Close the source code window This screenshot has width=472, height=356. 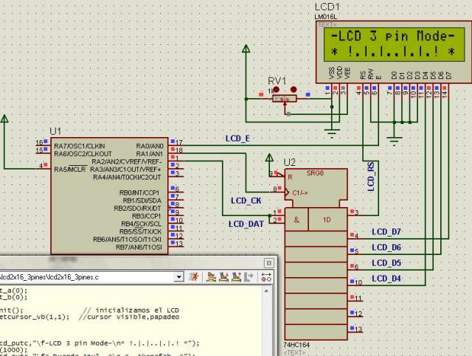[268, 263]
